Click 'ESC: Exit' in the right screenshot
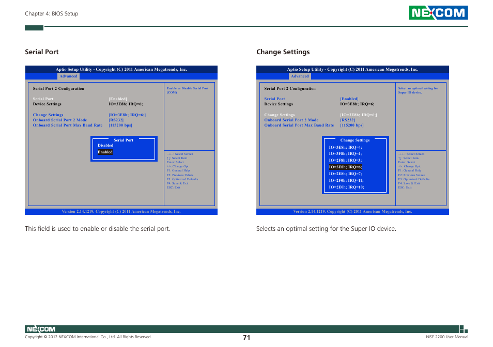 [405, 187]
